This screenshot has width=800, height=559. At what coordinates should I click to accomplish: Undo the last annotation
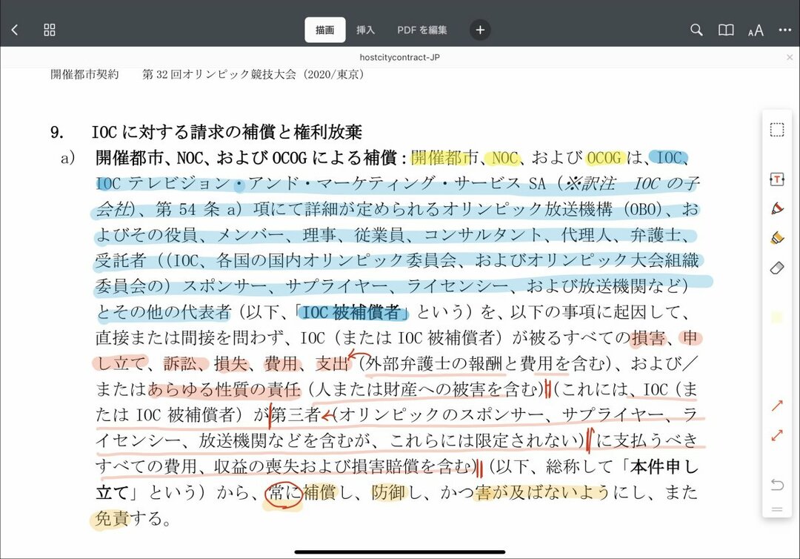point(777,484)
